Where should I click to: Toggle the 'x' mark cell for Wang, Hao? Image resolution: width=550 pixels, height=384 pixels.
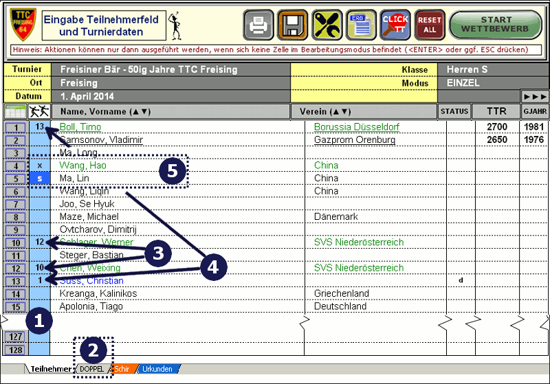[x=39, y=166]
